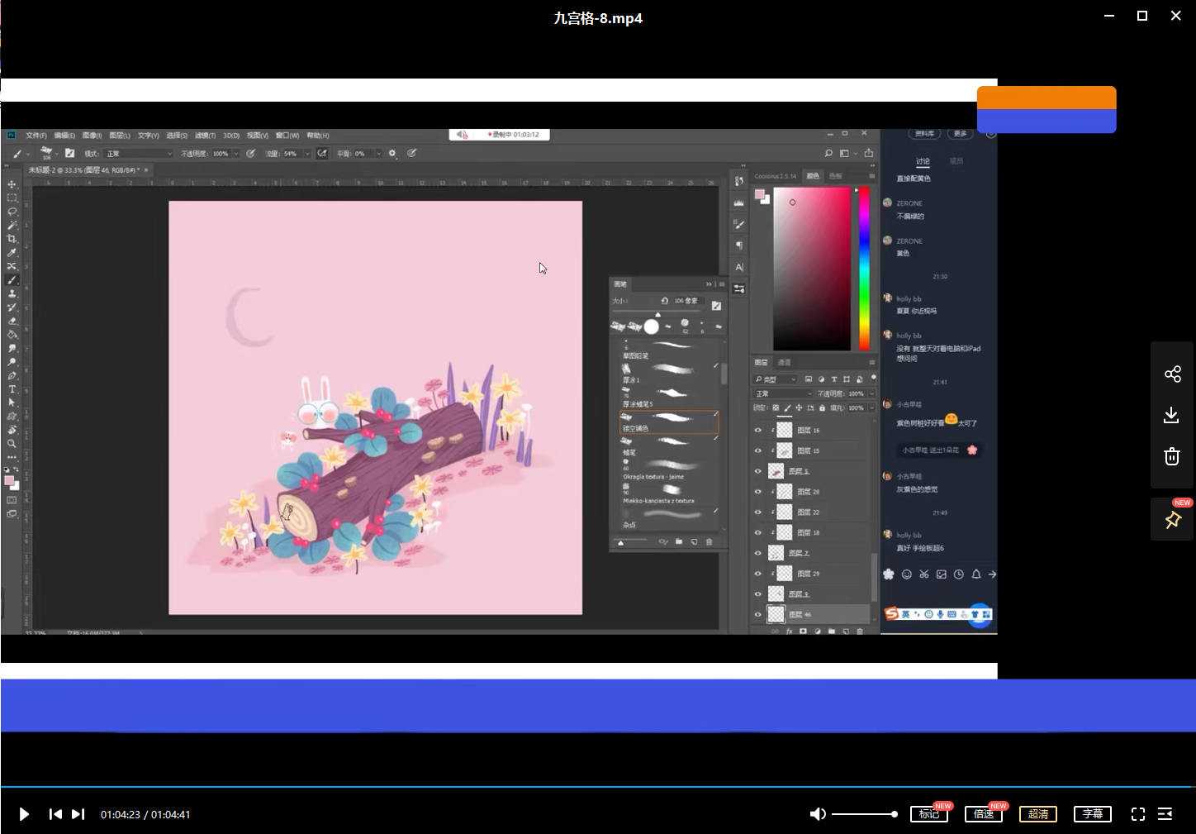Open the 文件(F) menu in Photoshop
Image resolution: width=1196 pixels, height=834 pixels.
(36, 136)
